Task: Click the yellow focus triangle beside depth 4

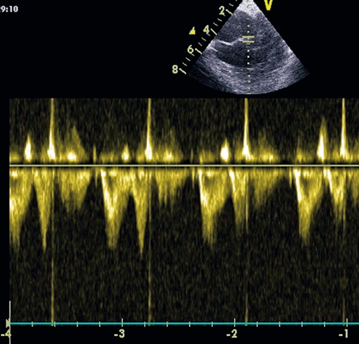Action: (192, 30)
